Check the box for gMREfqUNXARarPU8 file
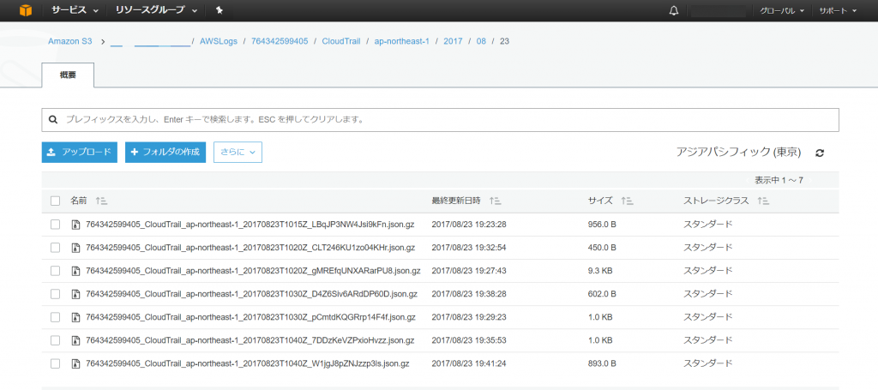 point(55,271)
